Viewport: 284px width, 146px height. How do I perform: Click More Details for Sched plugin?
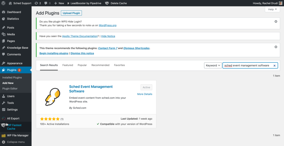[x=145, y=94]
